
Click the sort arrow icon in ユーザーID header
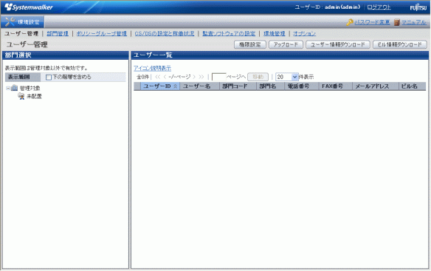[x=175, y=86]
